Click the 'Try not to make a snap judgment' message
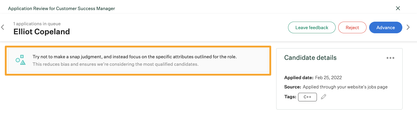This screenshot has width=417, height=115. click(134, 57)
